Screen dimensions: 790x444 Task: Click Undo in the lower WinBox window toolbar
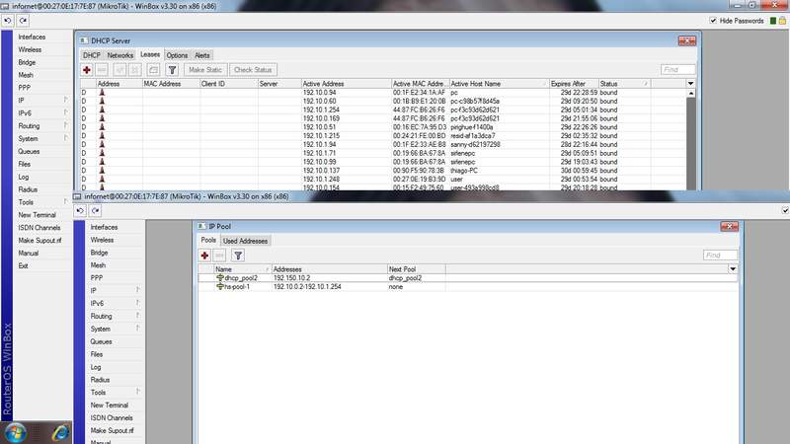[80, 211]
